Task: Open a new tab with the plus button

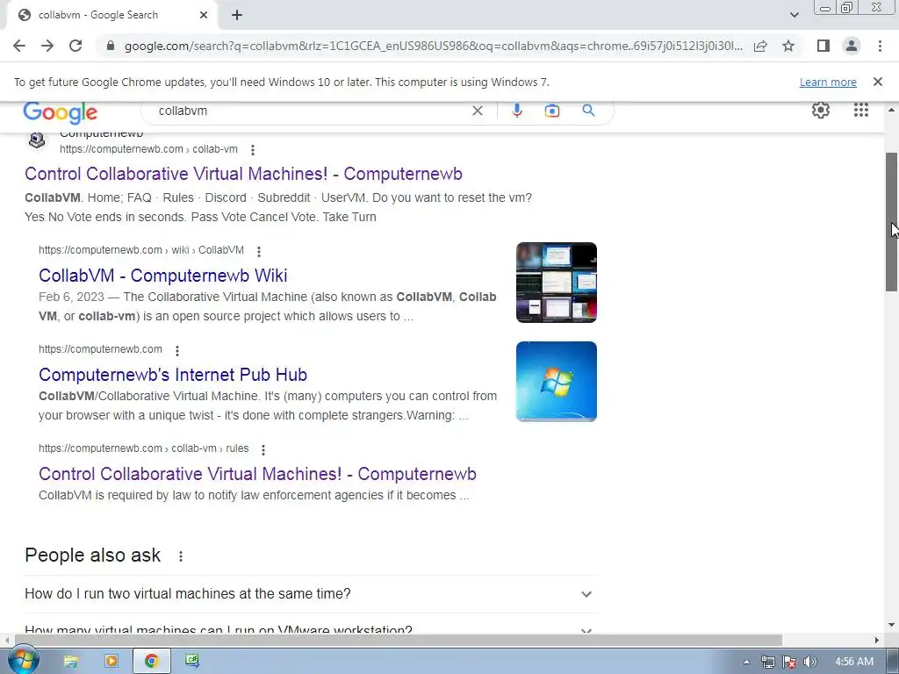Action: pos(237,15)
